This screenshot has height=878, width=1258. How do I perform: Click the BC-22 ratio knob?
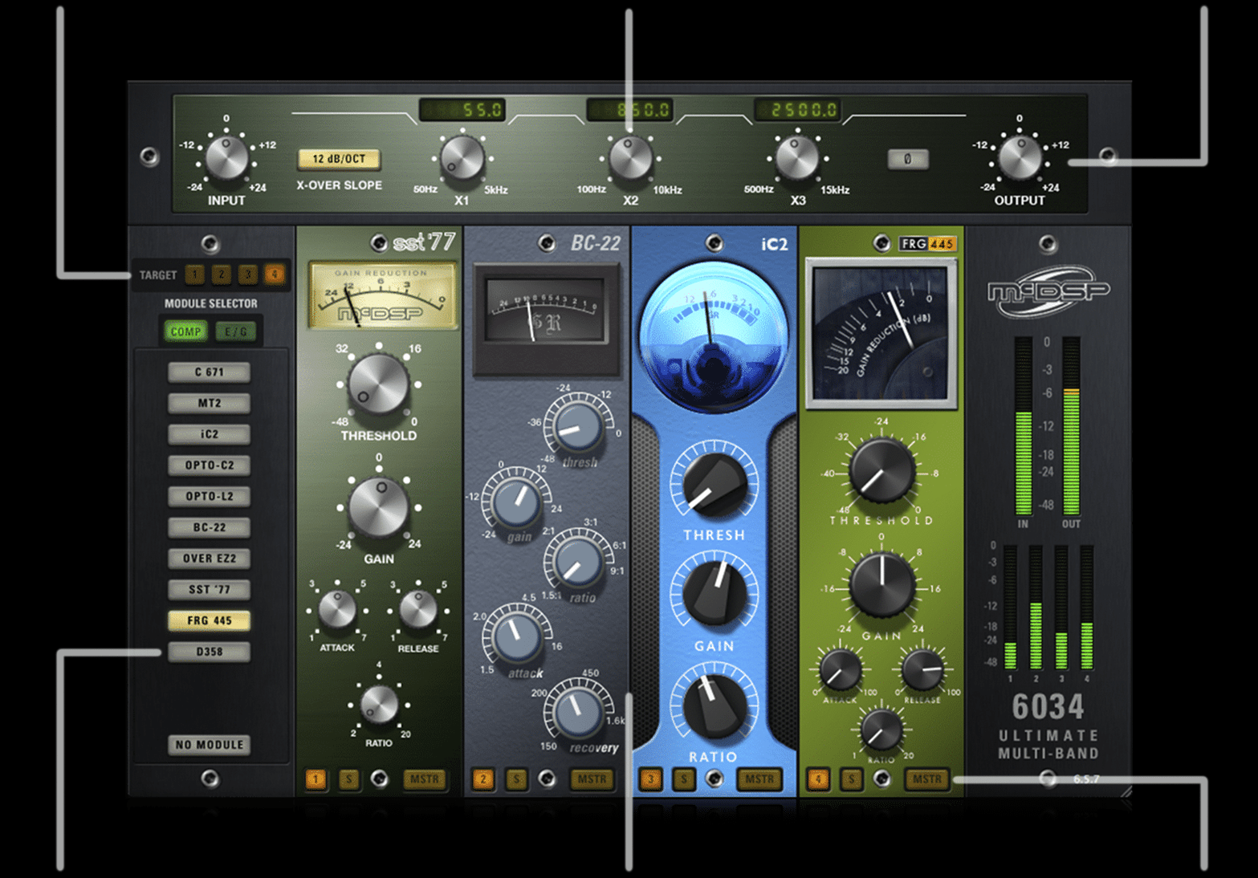pyautogui.click(x=577, y=561)
